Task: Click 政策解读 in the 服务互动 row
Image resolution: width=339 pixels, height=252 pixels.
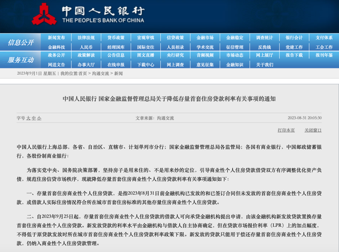Action: 86,55
